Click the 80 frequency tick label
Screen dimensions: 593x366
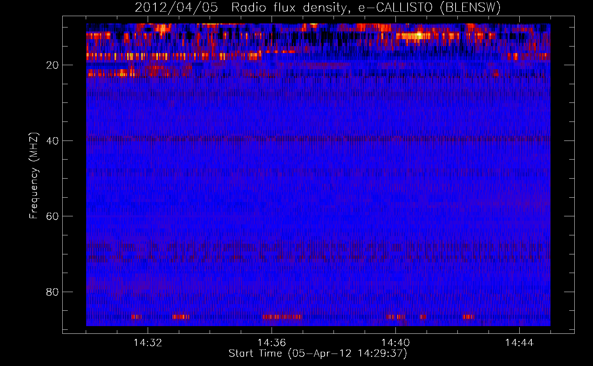[53, 292]
